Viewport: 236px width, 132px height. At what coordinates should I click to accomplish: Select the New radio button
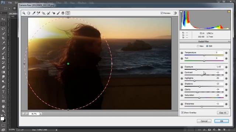198,46
